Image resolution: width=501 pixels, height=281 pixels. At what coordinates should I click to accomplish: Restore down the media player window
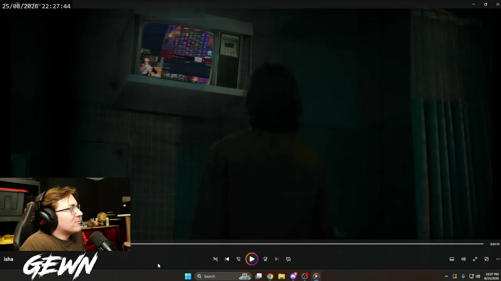486,4
